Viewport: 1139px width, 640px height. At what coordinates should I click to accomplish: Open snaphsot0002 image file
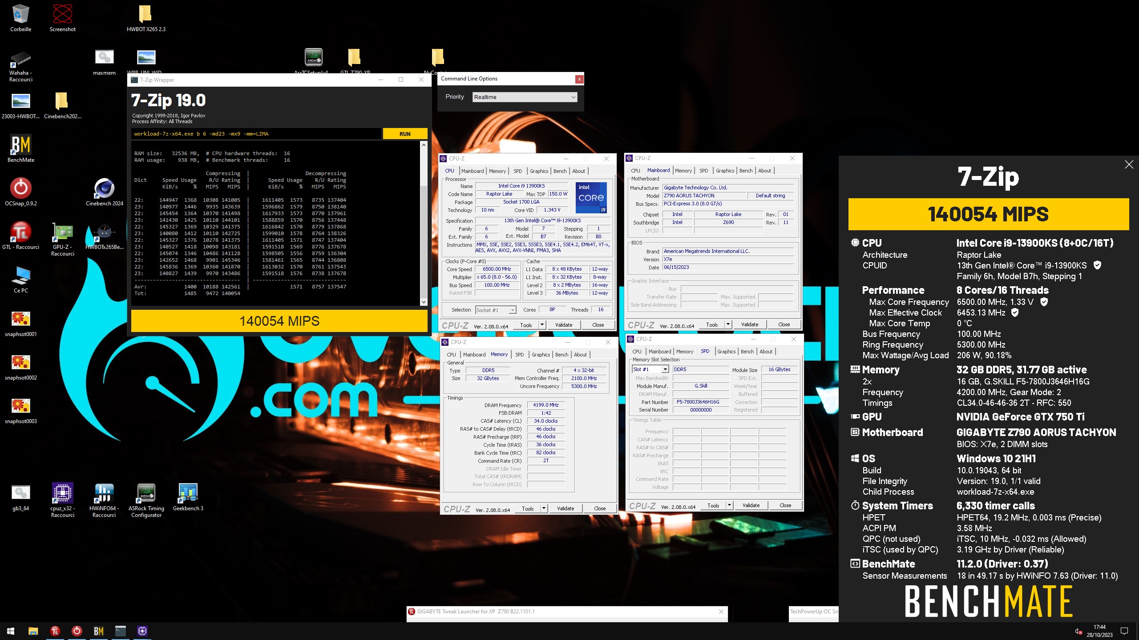coord(20,367)
